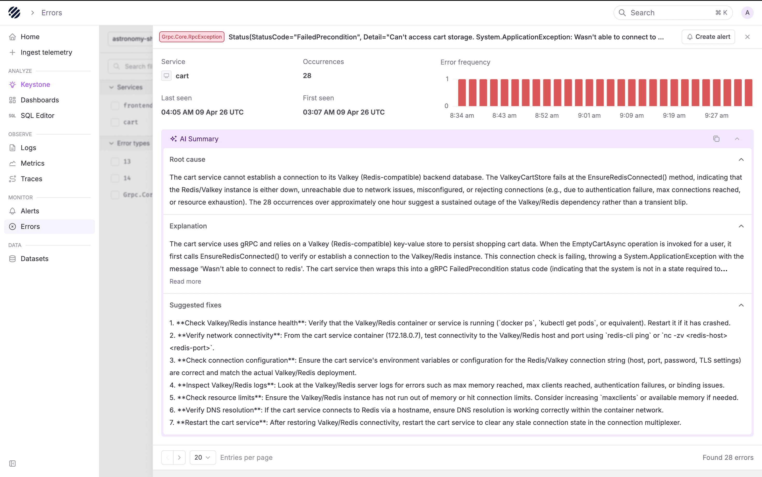Viewport: 762px width, 477px height.
Task: Click the app logo in the header
Action: [x=14, y=13]
